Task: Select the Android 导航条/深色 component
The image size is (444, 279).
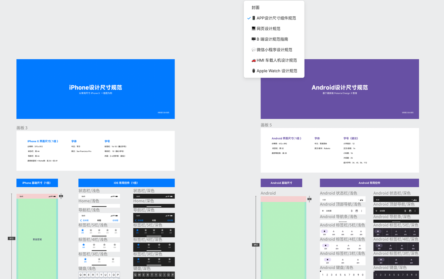Action: 396,221
